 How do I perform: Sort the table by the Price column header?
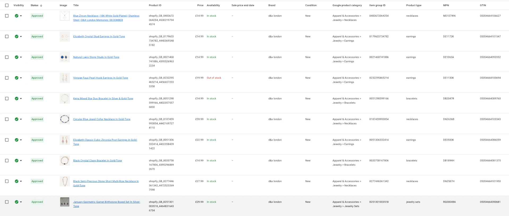tap(200, 5)
